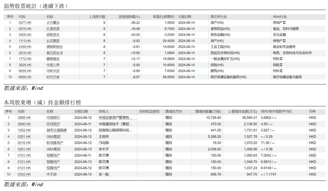
Task: Click the stock name 基石药业-B
Action: tap(54, 53)
